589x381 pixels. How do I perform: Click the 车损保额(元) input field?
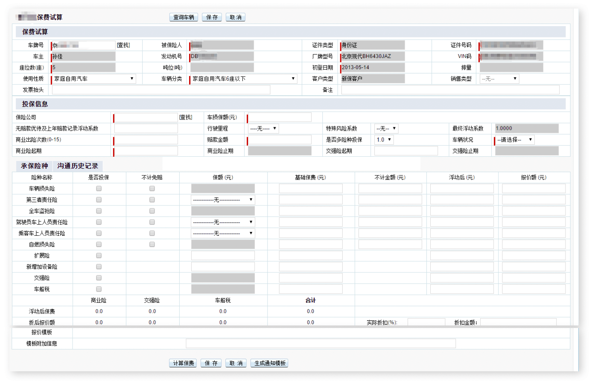pos(280,117)
